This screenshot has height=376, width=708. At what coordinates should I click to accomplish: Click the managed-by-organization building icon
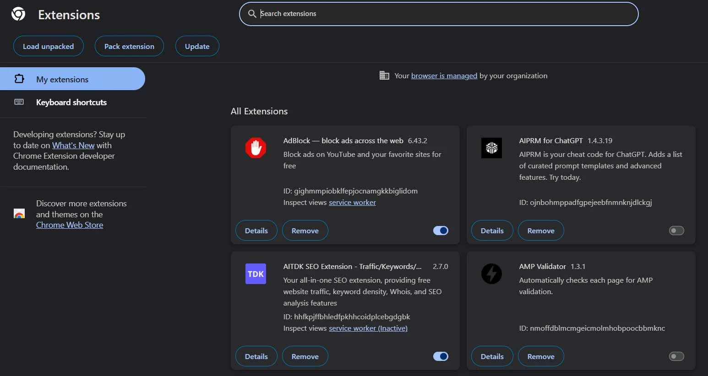384,75
